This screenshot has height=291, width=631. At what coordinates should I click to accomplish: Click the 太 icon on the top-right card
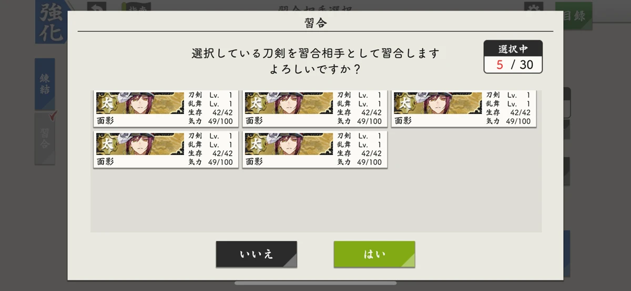403,103
